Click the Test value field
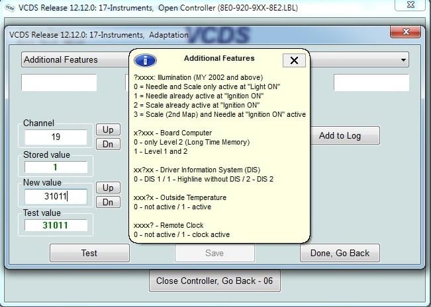Image resolution: width=431 pixels, height=307 pixels. pos(56,225)
